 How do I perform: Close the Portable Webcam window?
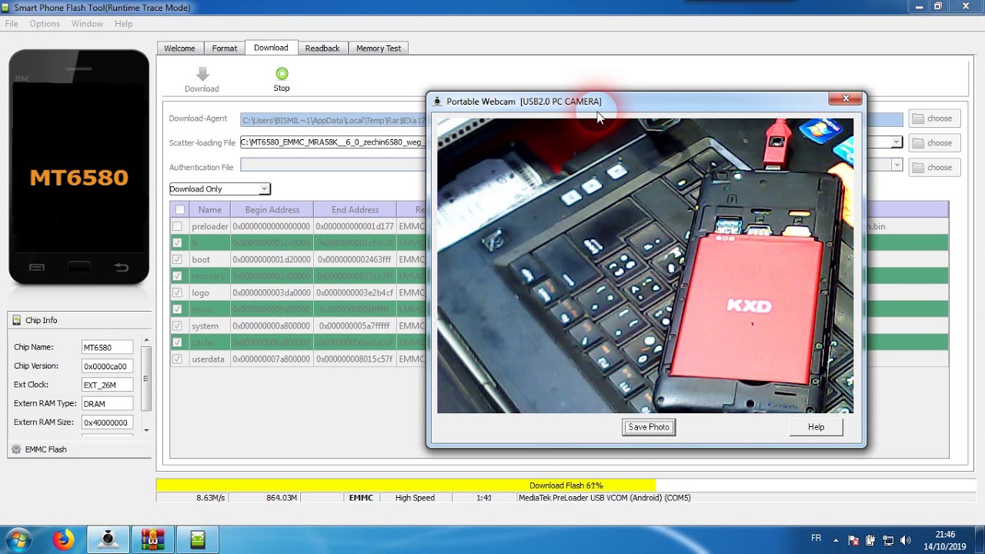click(846, 98)
